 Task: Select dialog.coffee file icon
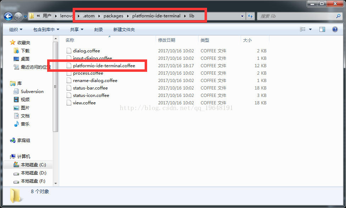tap(69, 51)
